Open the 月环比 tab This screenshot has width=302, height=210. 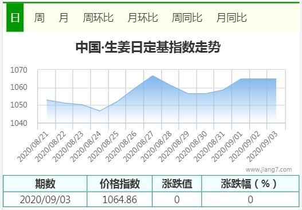click(143, 18)
